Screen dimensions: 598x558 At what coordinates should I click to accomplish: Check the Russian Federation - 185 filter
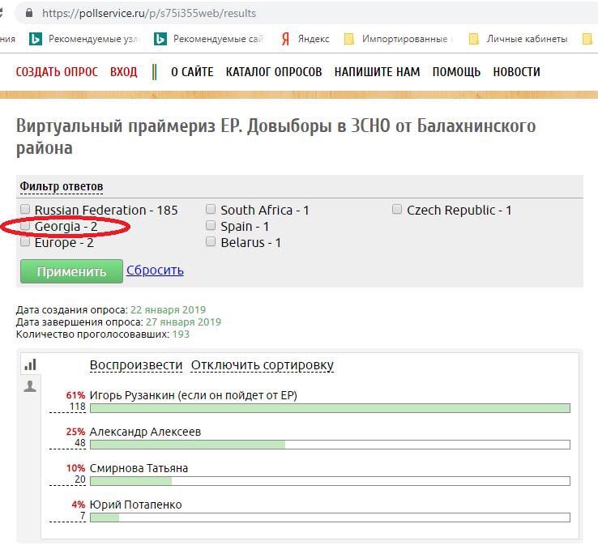[x=25, y=209]
